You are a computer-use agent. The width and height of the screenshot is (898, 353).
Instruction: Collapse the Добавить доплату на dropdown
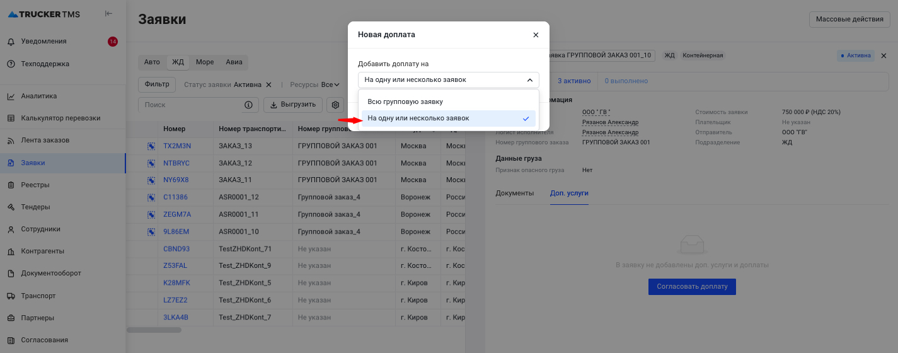point(529,80)
